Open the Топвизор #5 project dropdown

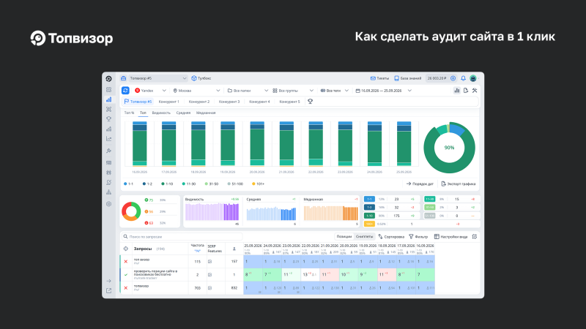(157, 78)
